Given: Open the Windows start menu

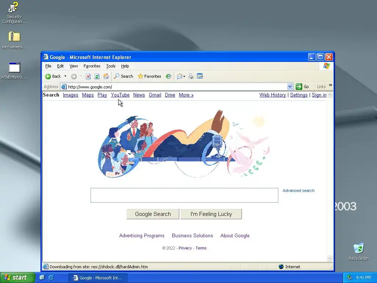Looking at the screenshot, I should pos(17,277).
